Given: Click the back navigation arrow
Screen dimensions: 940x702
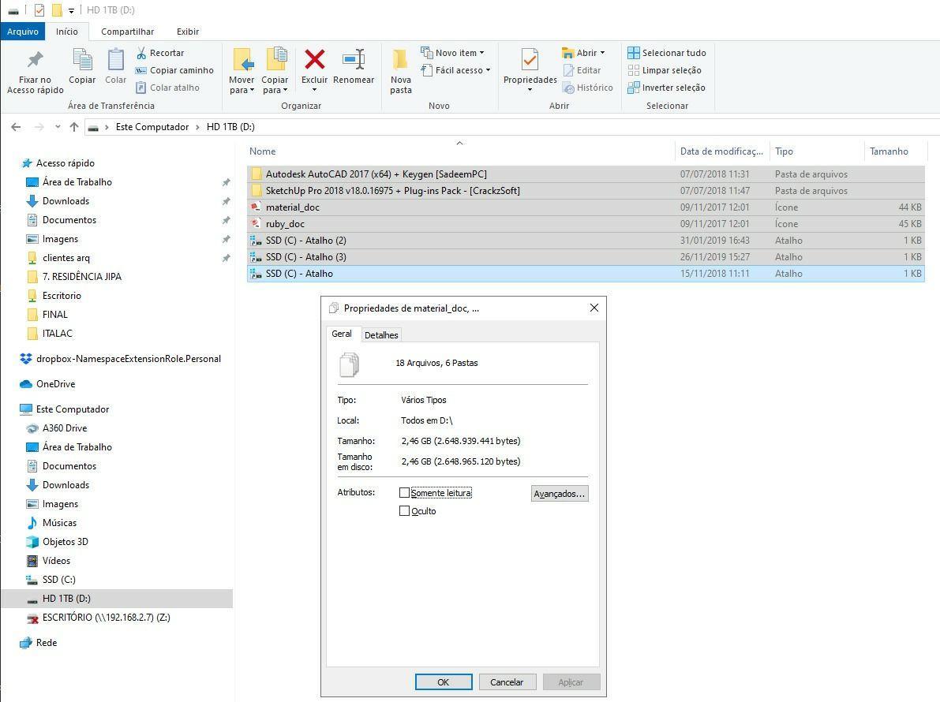Looking at the screenshot, I should (x=17, y=127).
